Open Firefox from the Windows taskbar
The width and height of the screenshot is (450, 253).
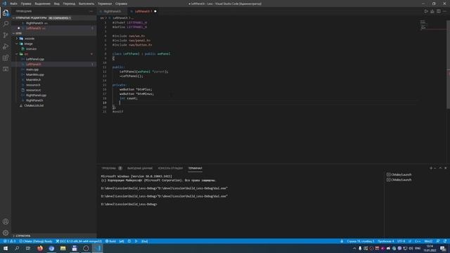pos(40,248)
